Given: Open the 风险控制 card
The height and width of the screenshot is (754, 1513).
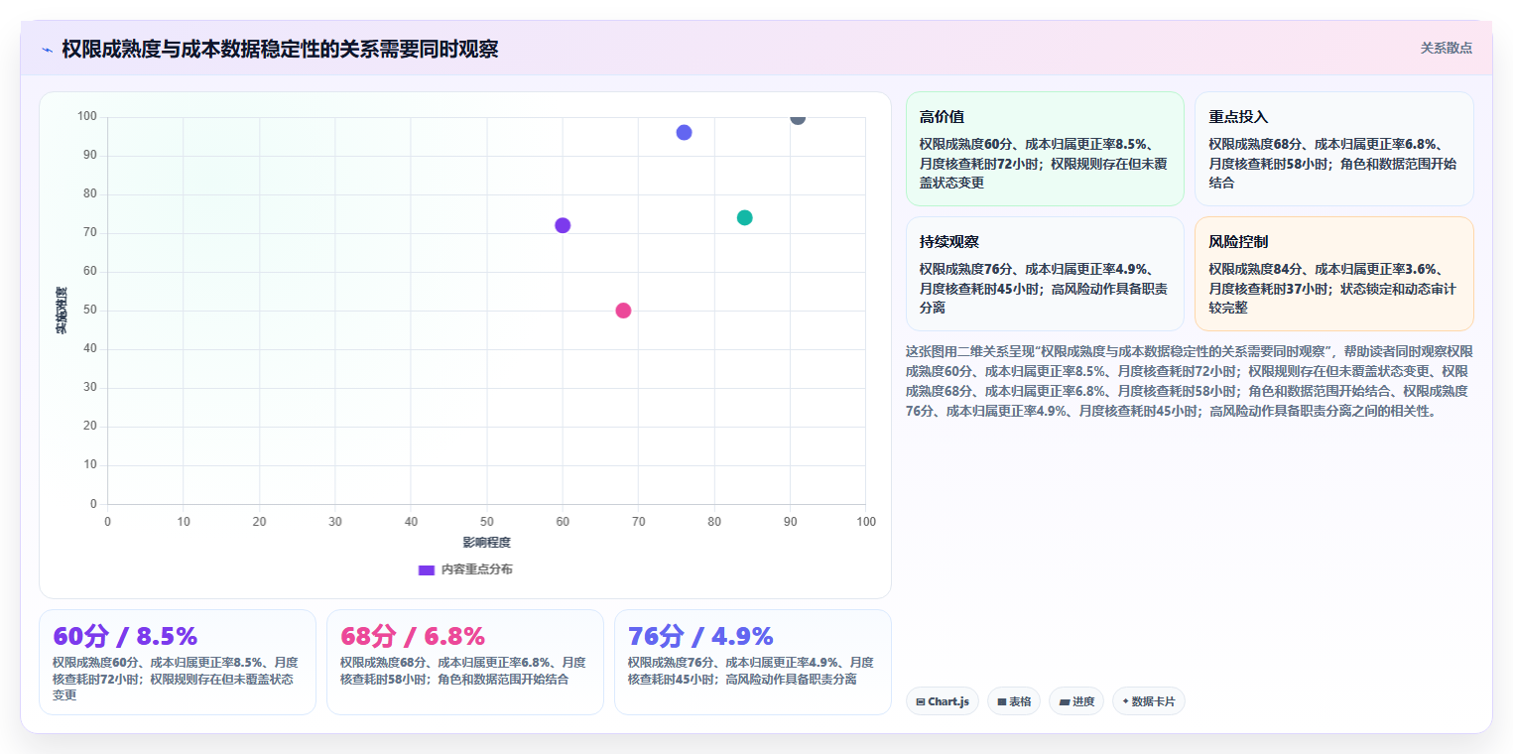Looking at the screenshot, I should (x=1333, y=274).
